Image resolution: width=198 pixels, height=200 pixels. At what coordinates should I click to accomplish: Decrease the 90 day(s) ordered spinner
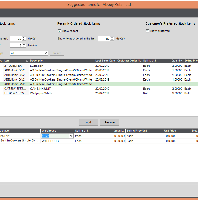(x=112, y=39)
